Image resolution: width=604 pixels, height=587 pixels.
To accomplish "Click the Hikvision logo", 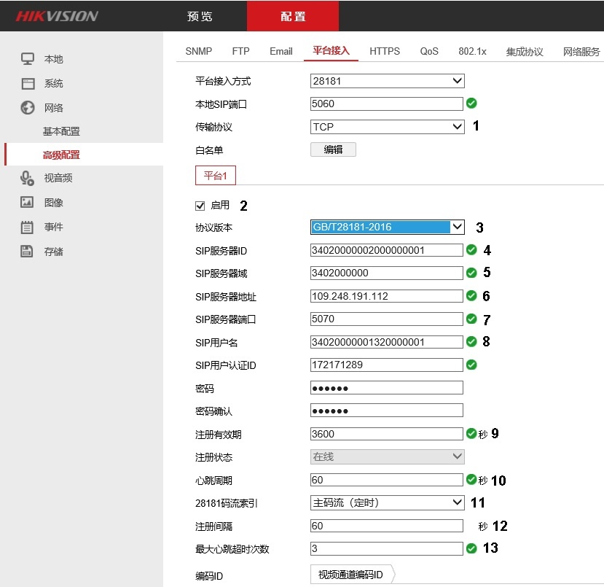I will 57,16.
